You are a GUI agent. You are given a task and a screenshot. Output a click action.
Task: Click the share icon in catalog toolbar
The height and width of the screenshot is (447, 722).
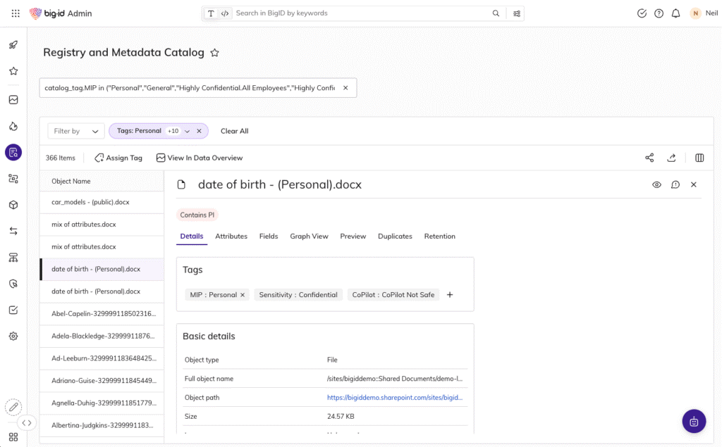pyautogui.click(x=649, y=158)
